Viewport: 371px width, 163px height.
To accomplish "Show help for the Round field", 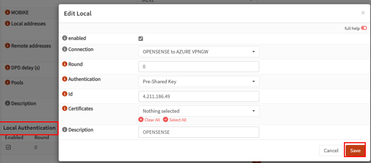I will tap(64, 64).
